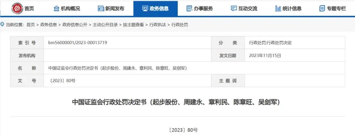Viewport: 355px width, 136px height.
Task: Click the 发布机构 label cell
Action: pos(27,55)
